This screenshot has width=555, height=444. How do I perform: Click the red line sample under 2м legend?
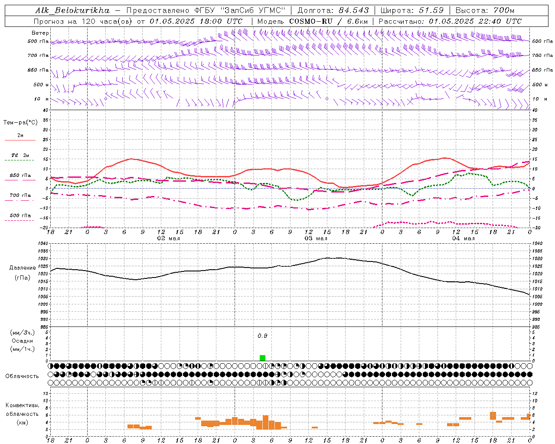pyautogui.click(x=20, y=140)
